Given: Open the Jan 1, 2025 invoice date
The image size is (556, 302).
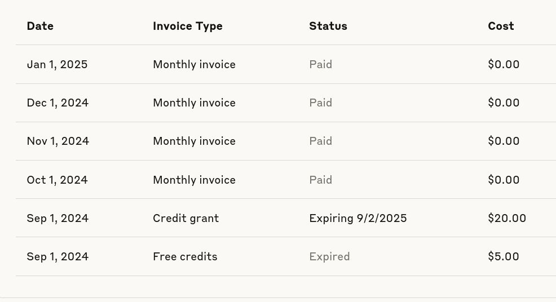Looking at the screenshot, I should [x=57, y=64].
